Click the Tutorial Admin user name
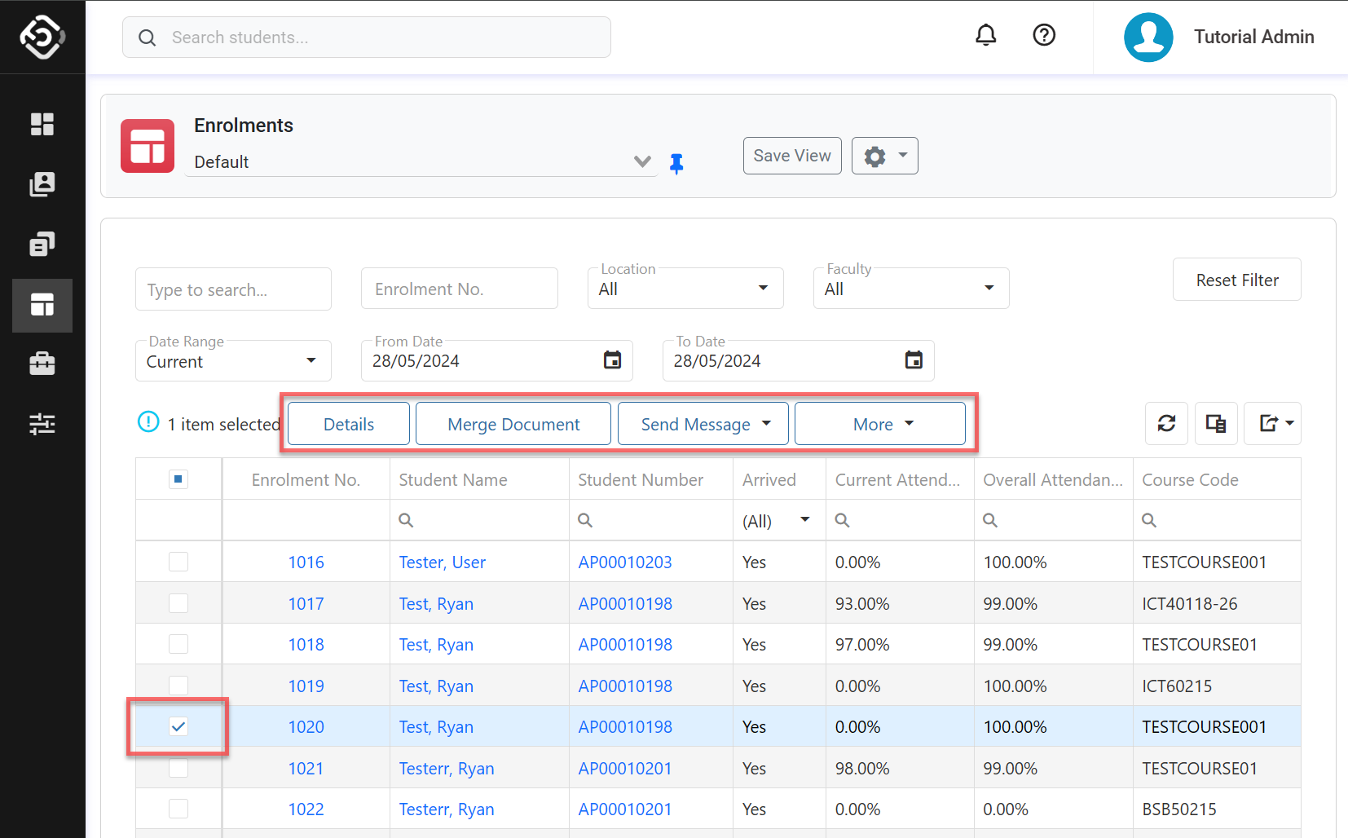Image resolution: width=1348 pixels, height=838 pixels. point(1254,37)
